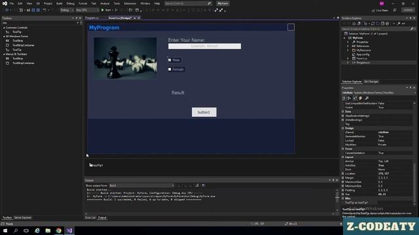Pin the Toolbox panel with auto-hide pin
The width and height of the screenshot is (419, 235).
[x=77, y=18]
